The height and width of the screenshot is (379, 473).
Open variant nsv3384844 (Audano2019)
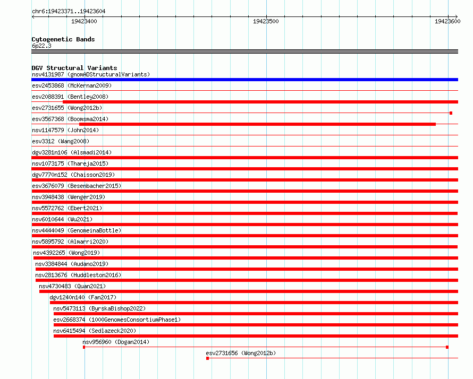[x=72, y=264]
